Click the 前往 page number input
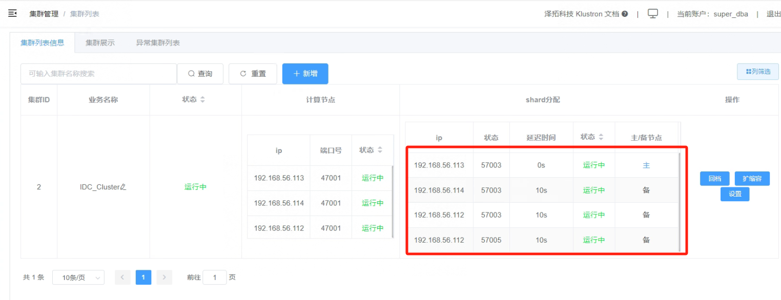 (x=215, y=277)
